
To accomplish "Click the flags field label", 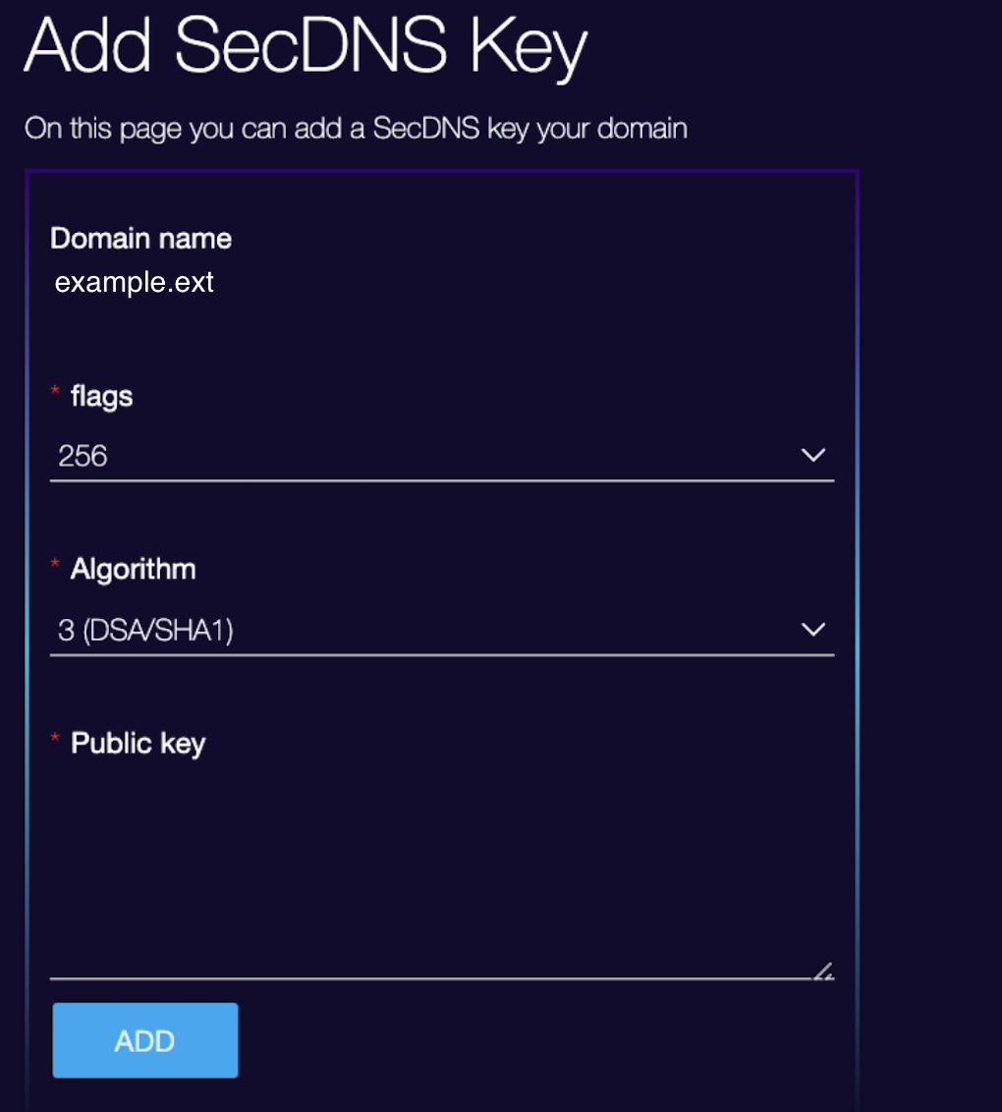I will (101, 397).
